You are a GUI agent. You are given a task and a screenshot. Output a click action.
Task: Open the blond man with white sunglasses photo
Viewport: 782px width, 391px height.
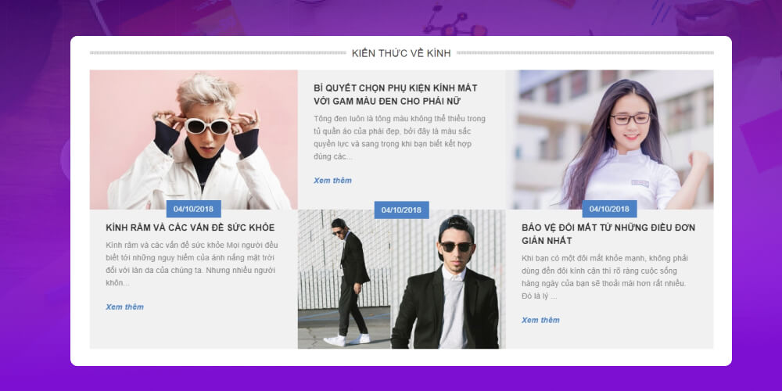[x=193, y=140]
